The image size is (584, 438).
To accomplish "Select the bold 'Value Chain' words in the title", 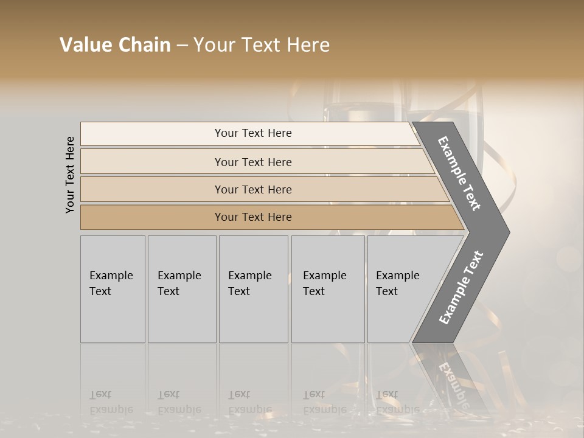I will pyautogui.click(x=115, y=44).
